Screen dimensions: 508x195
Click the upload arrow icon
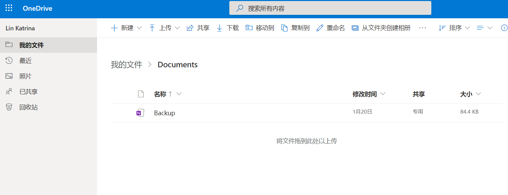pyautogui.click(x=152, y=28)
